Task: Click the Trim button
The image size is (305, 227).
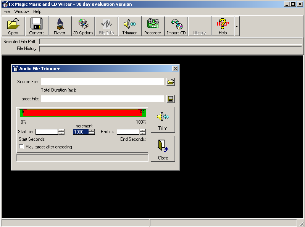Action: (163, 120)
